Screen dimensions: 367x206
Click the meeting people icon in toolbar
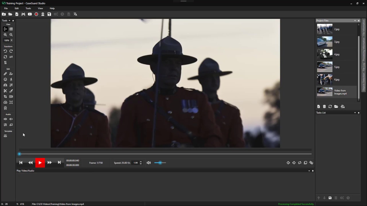pos(23,14)
